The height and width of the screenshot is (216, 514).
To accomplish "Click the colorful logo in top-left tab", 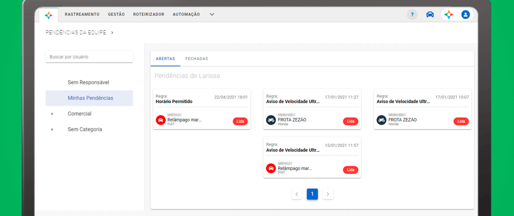I will pyautogui.click(x=49, y=15).
